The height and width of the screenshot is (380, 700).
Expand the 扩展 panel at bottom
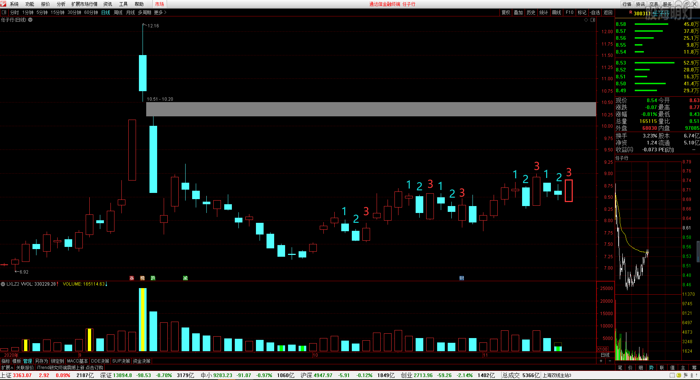point(7,368)
